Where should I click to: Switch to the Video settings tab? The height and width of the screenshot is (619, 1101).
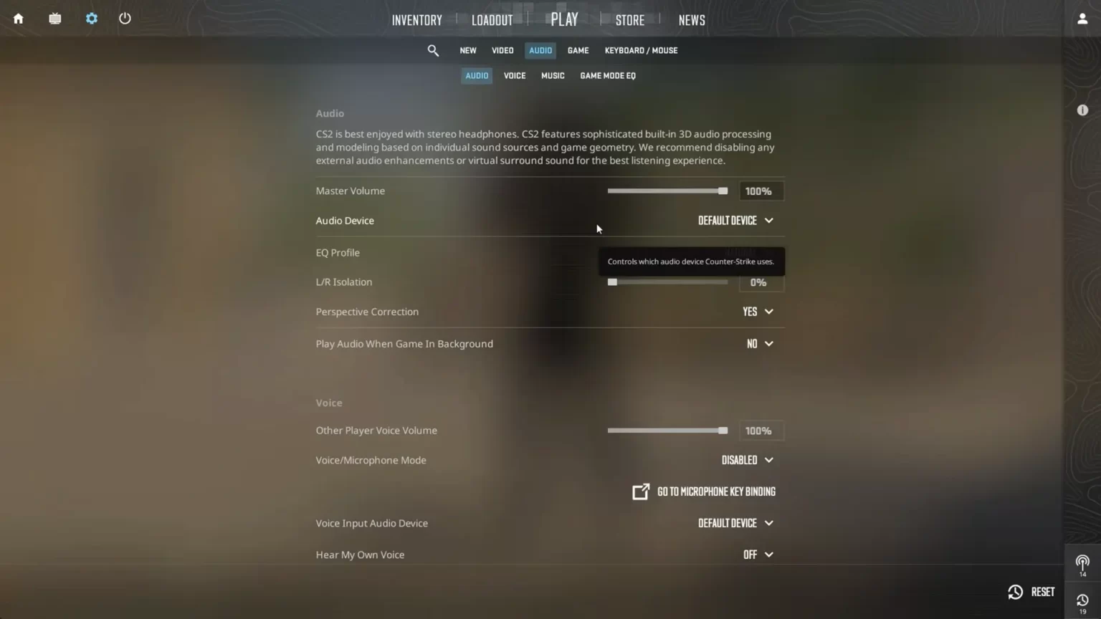(502, 51)
